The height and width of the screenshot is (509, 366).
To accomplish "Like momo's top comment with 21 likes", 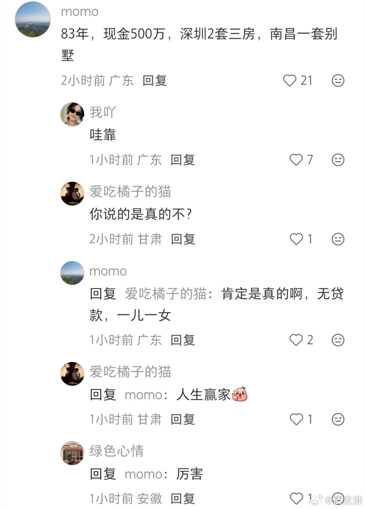I will tap(290, 81).
